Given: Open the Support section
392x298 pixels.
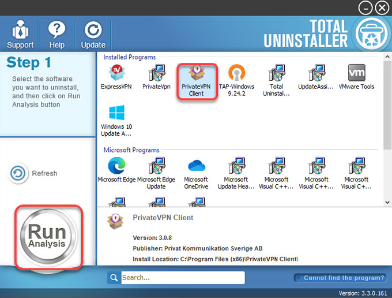Looking at the screenshot, I should [x=20, y=34].
